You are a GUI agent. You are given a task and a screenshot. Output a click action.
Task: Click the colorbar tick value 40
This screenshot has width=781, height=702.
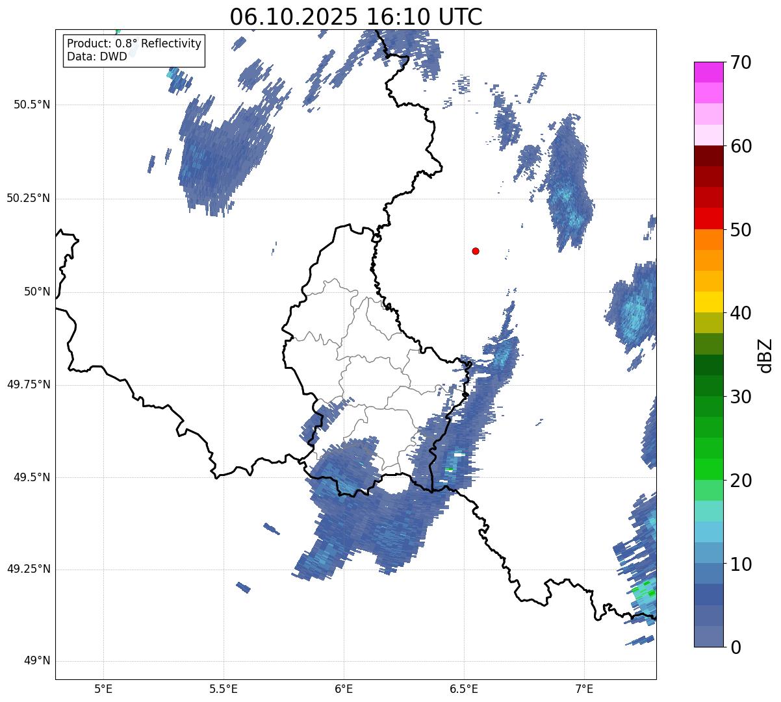click(741, 313)
